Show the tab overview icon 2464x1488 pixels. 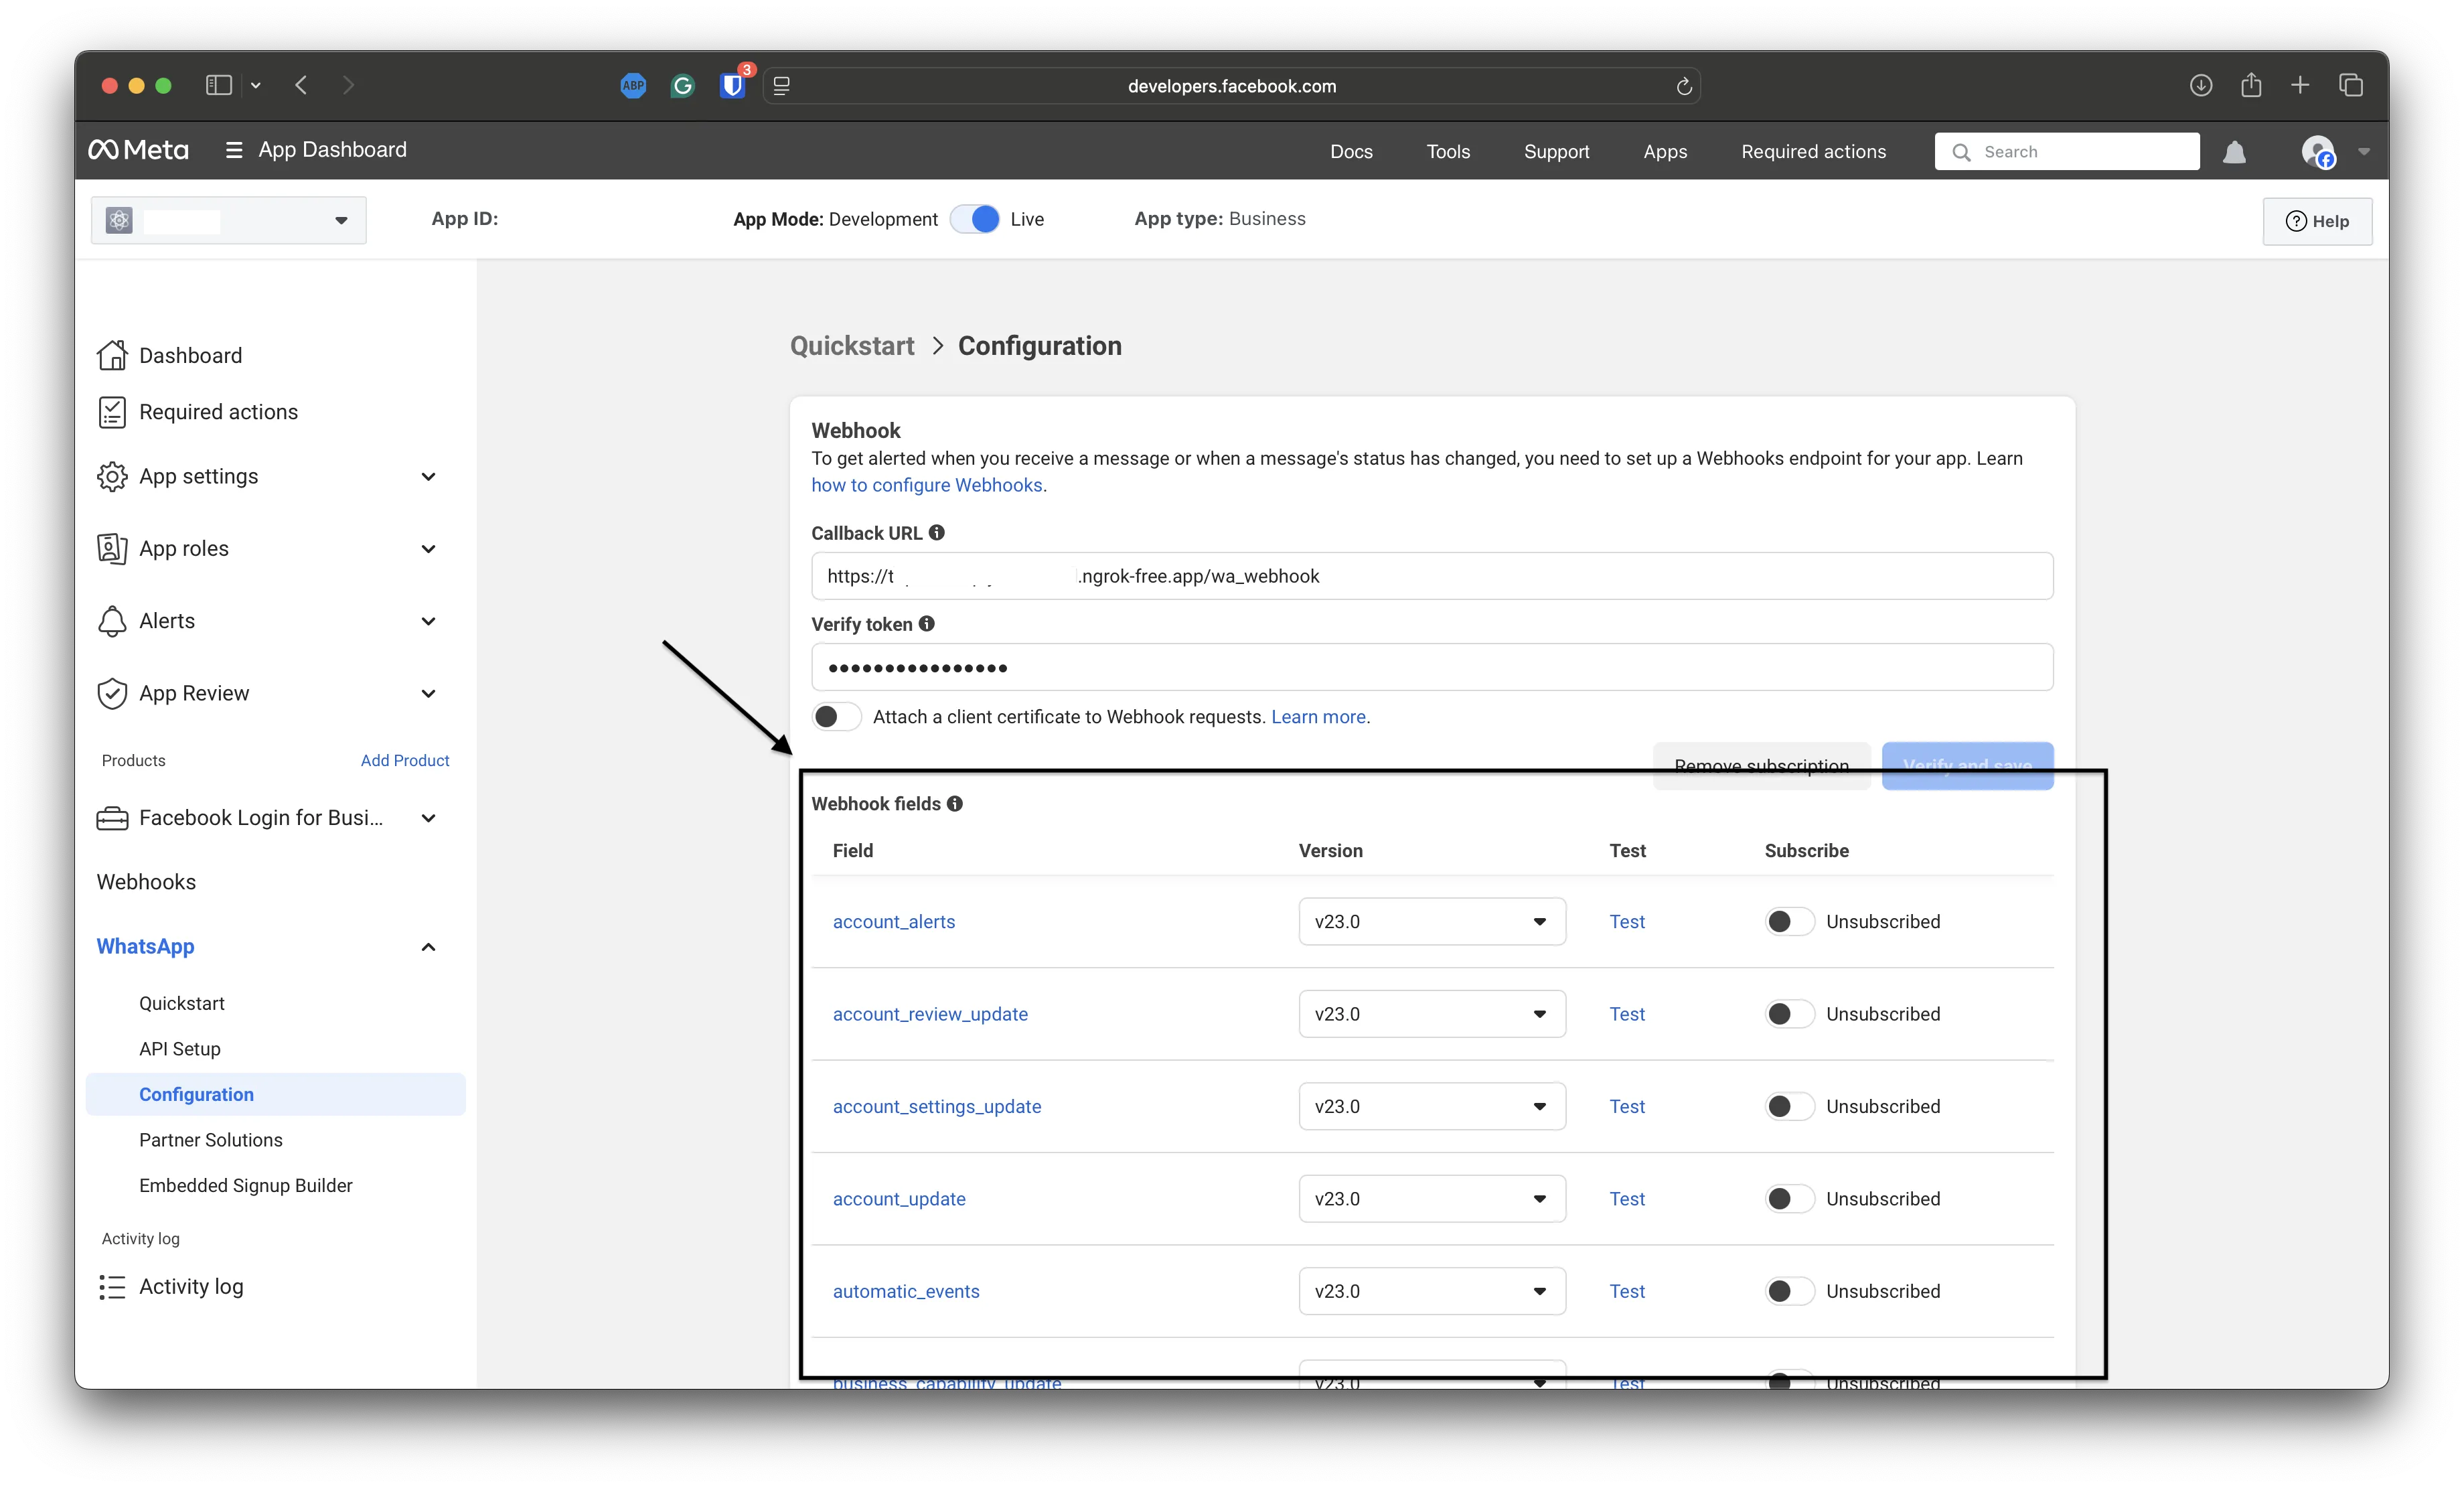point(2351,85)
